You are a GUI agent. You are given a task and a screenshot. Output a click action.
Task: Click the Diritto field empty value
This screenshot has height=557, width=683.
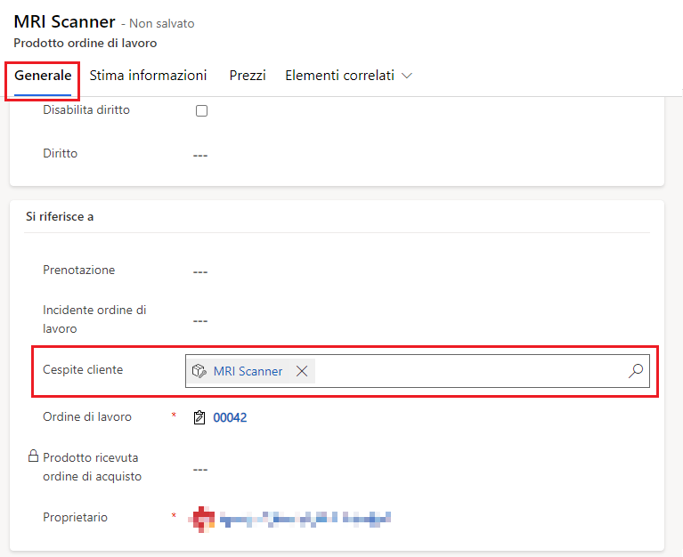tap(200, 156)
